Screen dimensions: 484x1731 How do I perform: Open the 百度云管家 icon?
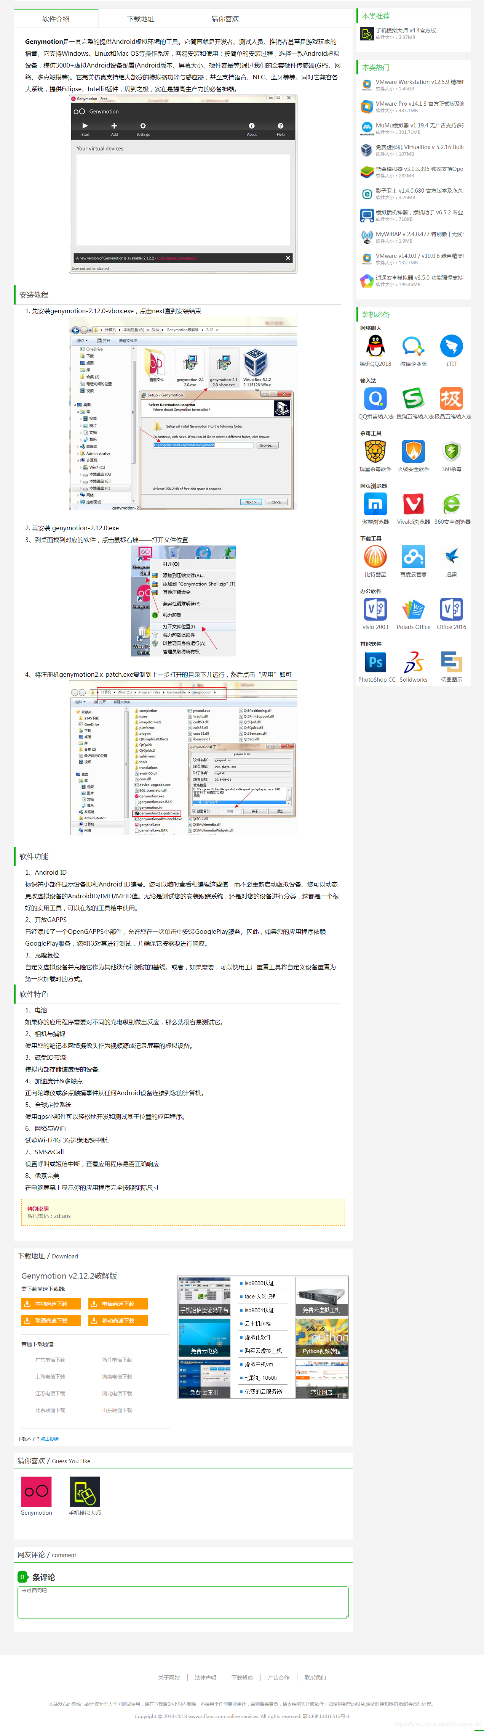(413, 557)
